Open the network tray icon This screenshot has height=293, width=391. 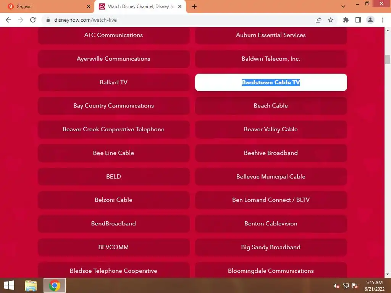click(346, 286)
